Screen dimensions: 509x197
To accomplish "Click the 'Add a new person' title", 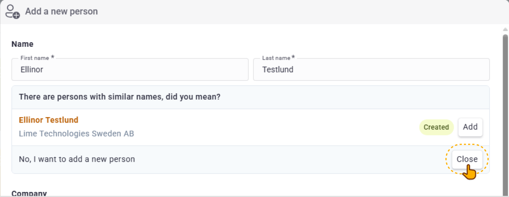I will [x=61, y=11].
